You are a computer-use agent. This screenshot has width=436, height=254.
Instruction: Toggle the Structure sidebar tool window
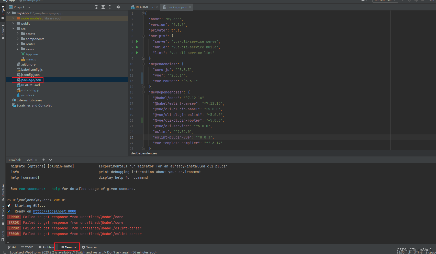click(x=3, y=193)
